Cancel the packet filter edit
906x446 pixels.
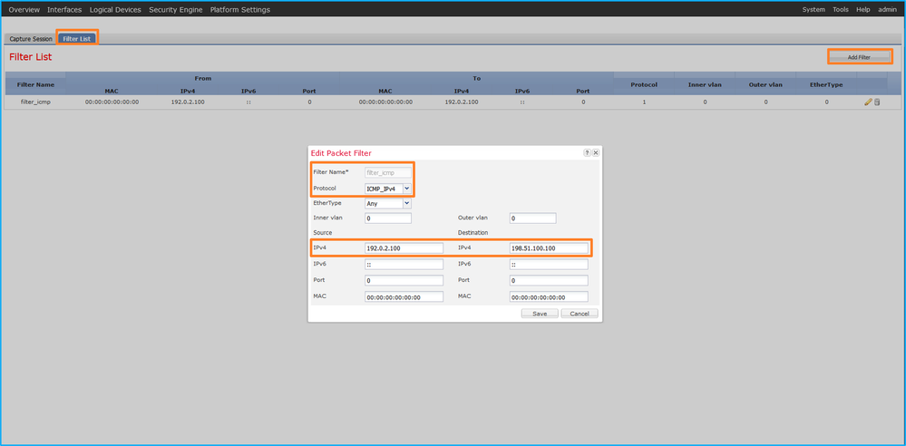pyautogui.click(x=579, y=314)
